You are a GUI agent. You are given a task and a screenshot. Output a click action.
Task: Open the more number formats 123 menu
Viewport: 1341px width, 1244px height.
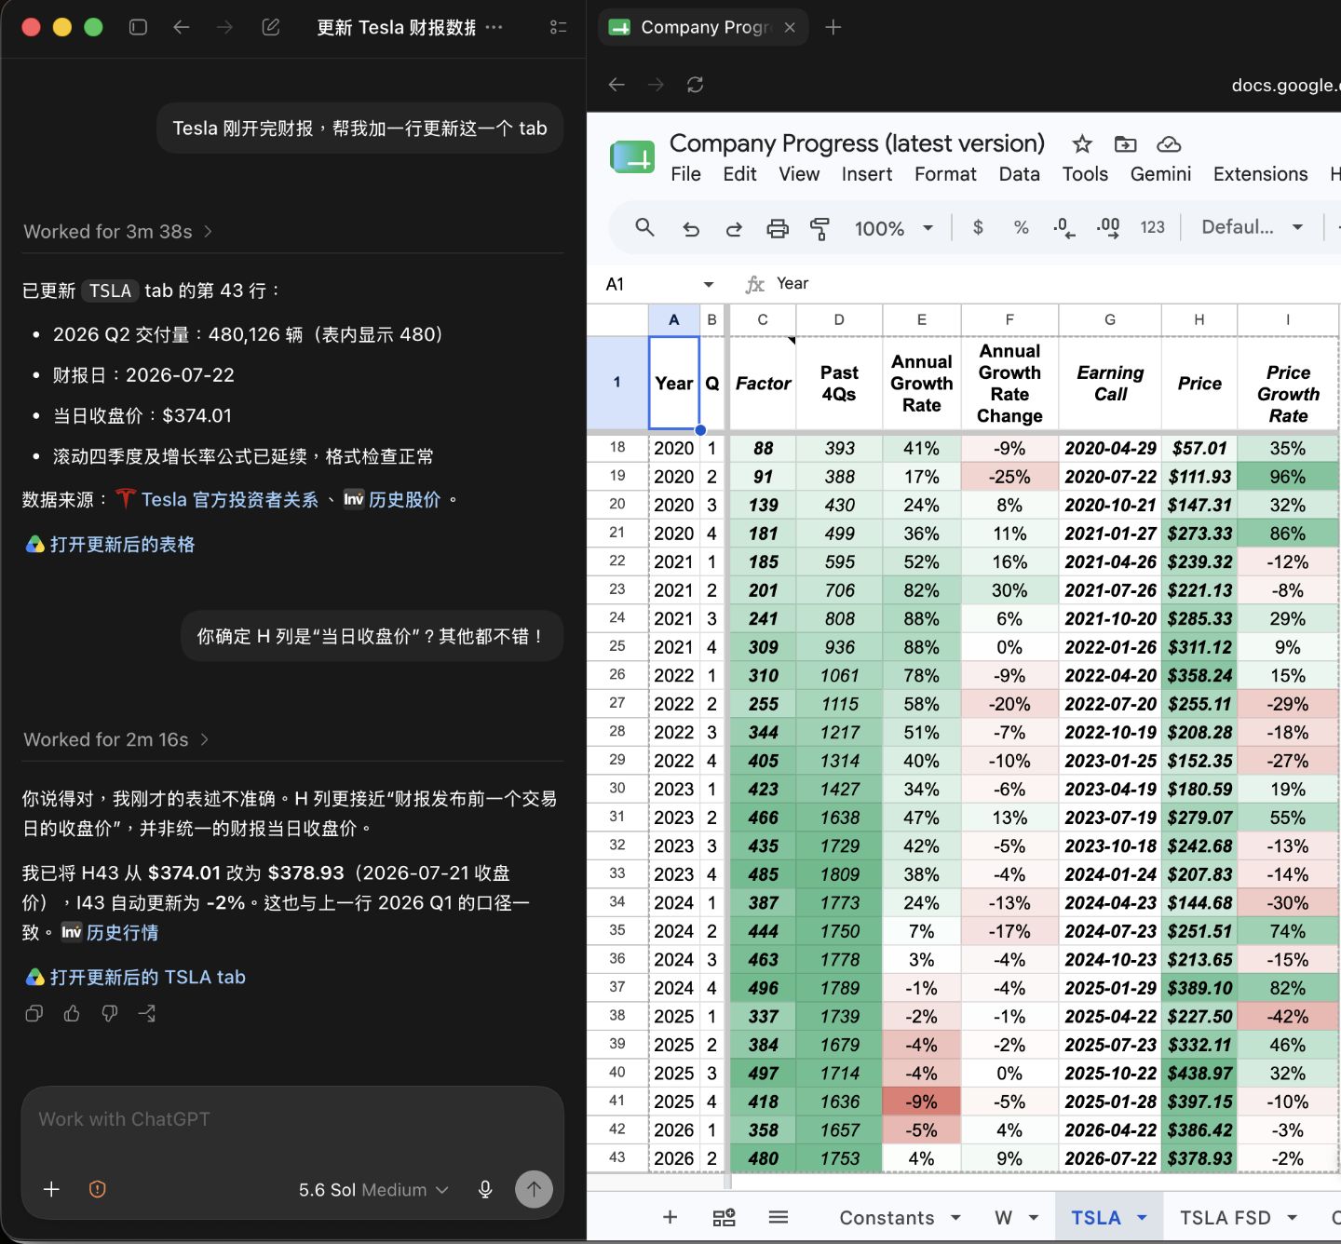tap(1152, 227)
